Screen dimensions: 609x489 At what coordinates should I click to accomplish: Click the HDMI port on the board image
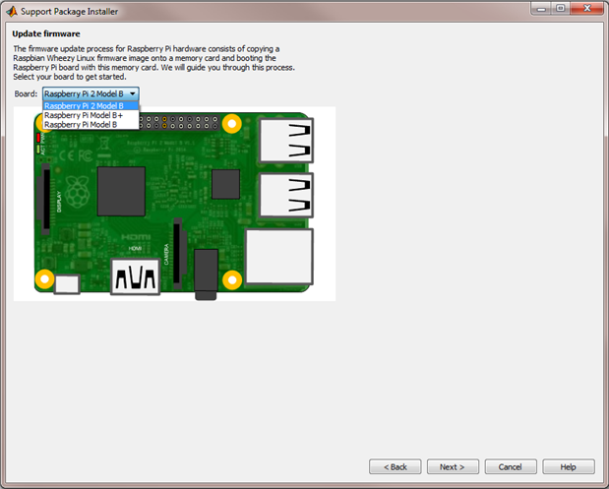click(x=136, y=277)
